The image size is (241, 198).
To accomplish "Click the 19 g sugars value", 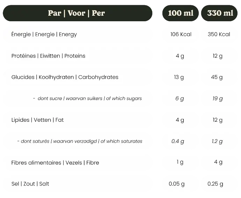I will coord(218,99).
